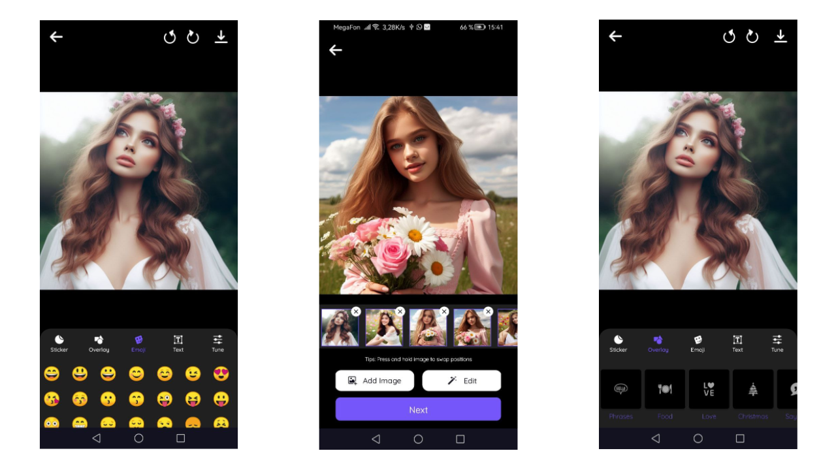
Task: Select the heart-eyes emoji
Action: 220,374
